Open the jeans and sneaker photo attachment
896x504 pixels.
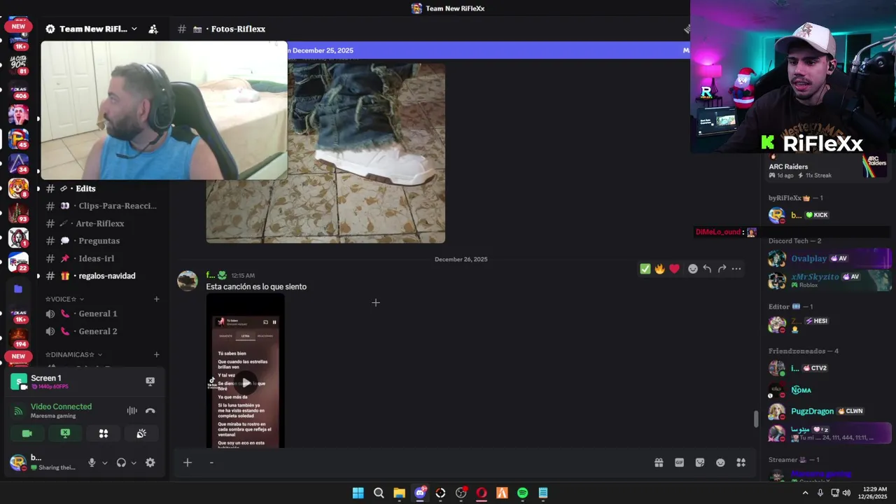click(x=325, y=153)
